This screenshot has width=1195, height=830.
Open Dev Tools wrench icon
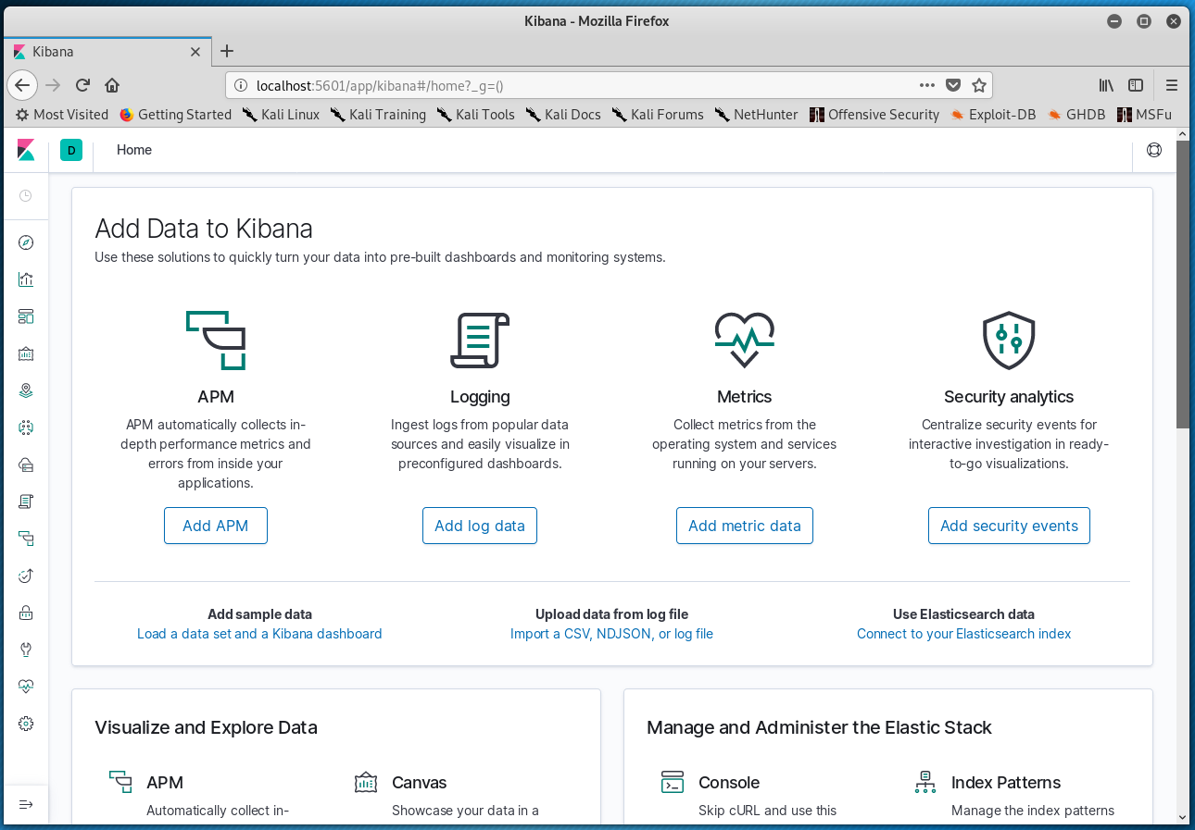[26, 650]
